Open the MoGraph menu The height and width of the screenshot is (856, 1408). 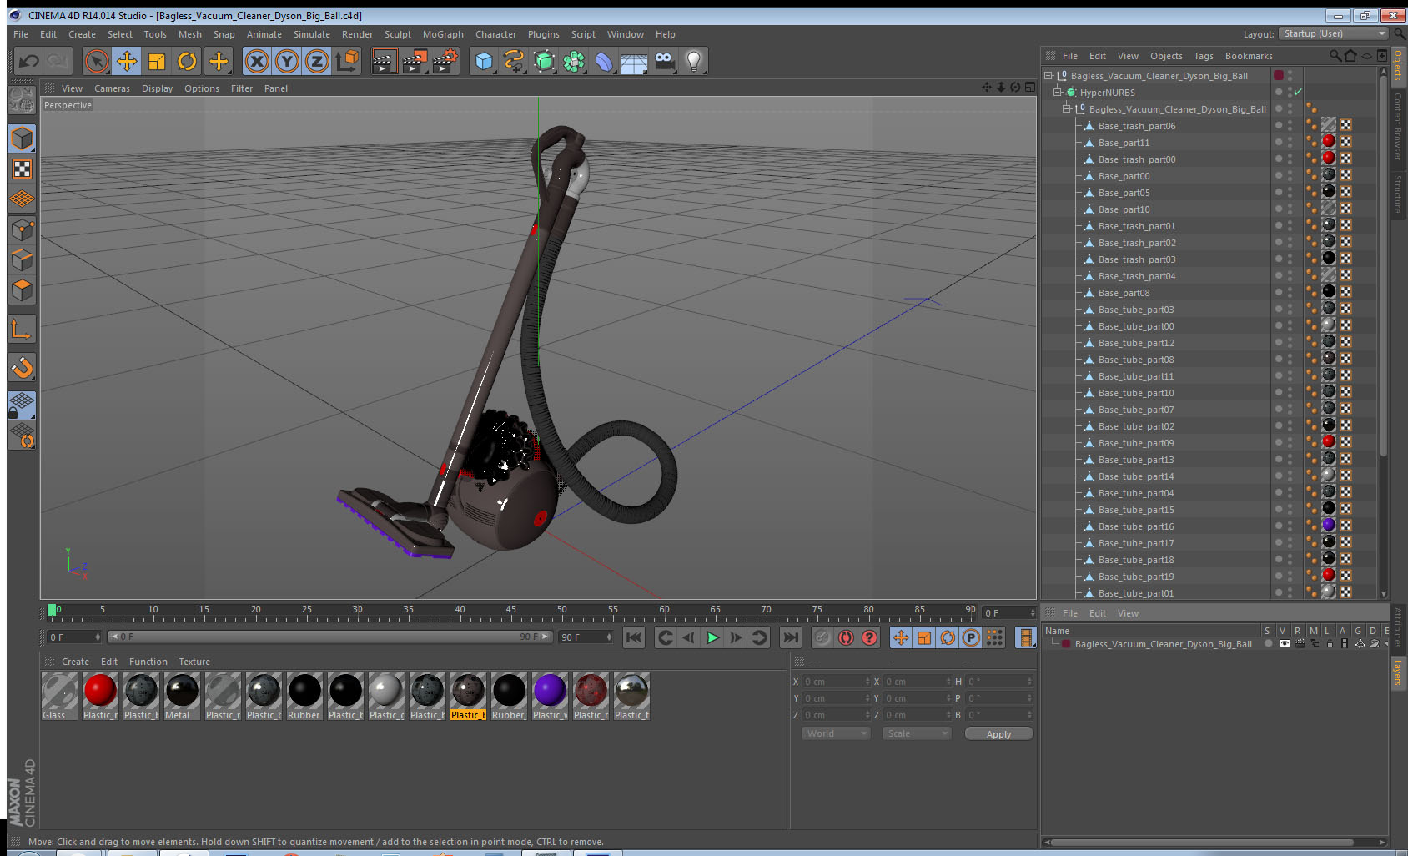[443, 34]
